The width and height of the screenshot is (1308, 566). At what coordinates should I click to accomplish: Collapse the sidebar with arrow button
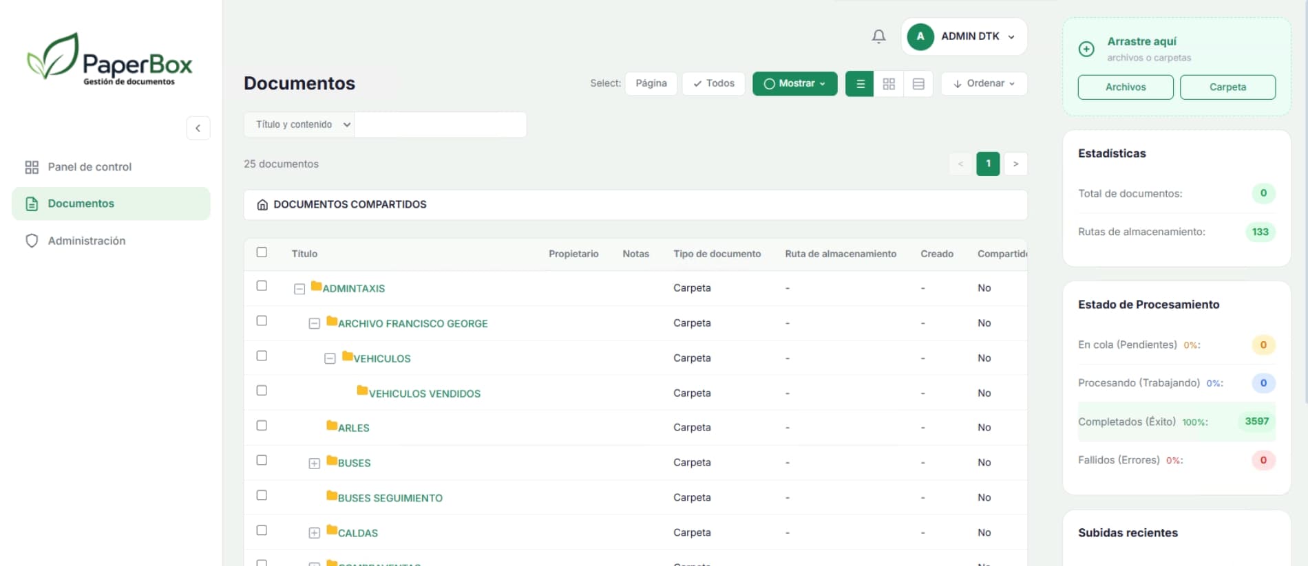(198, 128)
